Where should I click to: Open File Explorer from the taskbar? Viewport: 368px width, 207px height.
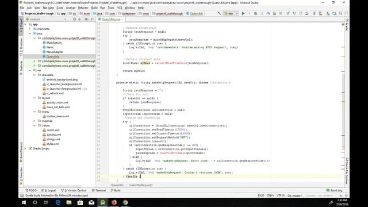69,202
